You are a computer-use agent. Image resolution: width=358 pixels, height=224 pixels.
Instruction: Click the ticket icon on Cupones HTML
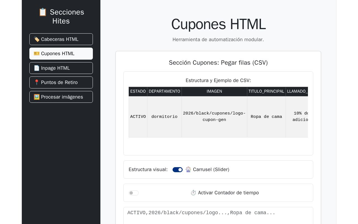coord(37,53)
